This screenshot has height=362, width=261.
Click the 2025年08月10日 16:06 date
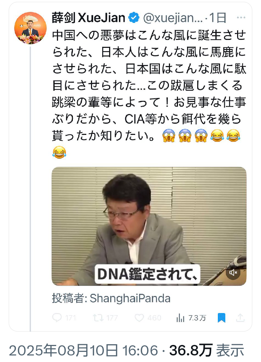click(83, 350)
